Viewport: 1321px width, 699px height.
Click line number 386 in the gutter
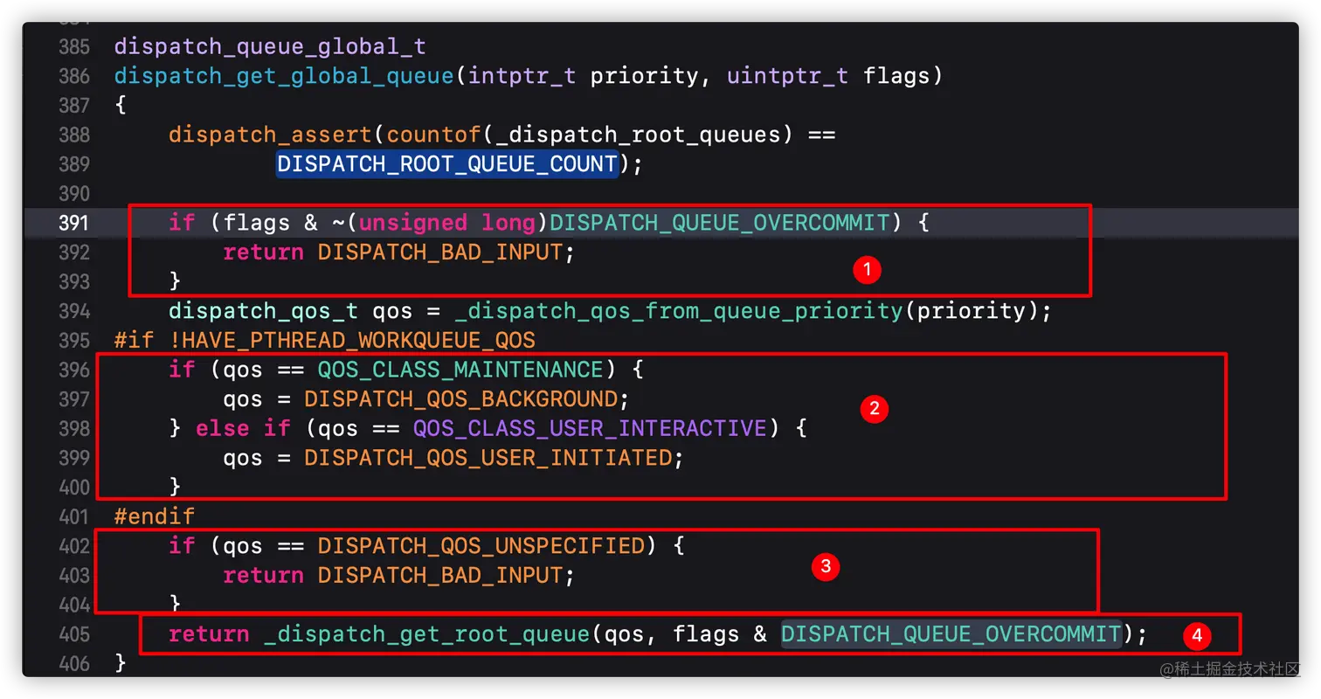click(74, 76)
